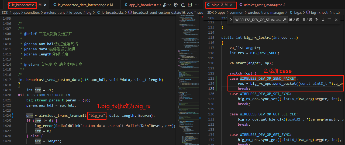Click line number 125 in right editor
The image size is (345, 145).
tap(211, 89)
